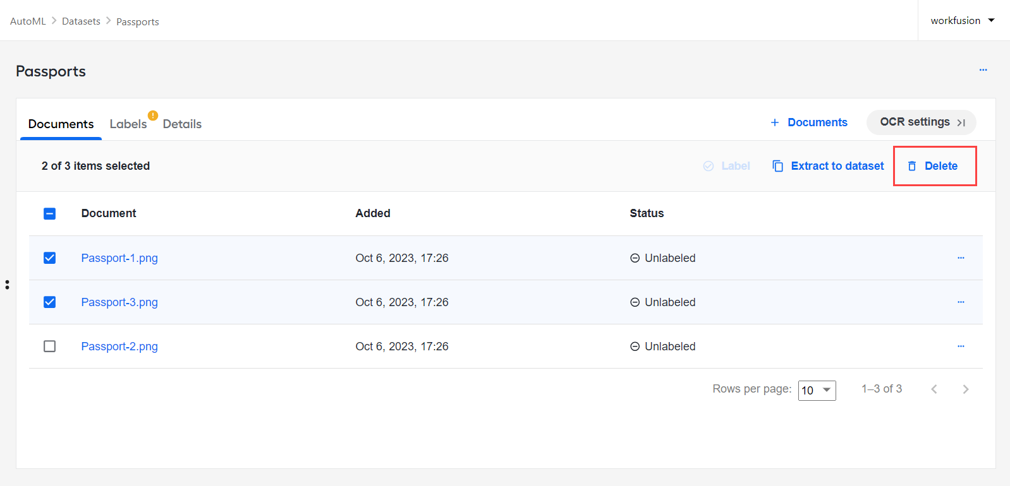Image resolution: width=1010 pixels, height=486 pixels.
Task: Open more options for Passport-3.png row
Action: (961, 302)
